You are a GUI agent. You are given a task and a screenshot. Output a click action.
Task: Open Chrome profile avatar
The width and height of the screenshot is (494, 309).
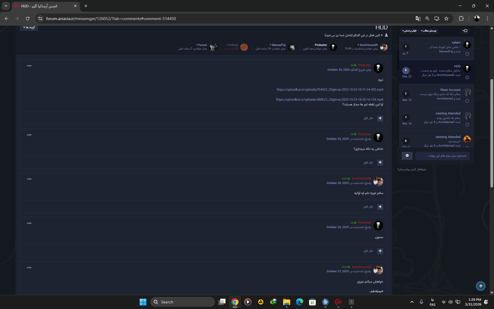point(477,19)
